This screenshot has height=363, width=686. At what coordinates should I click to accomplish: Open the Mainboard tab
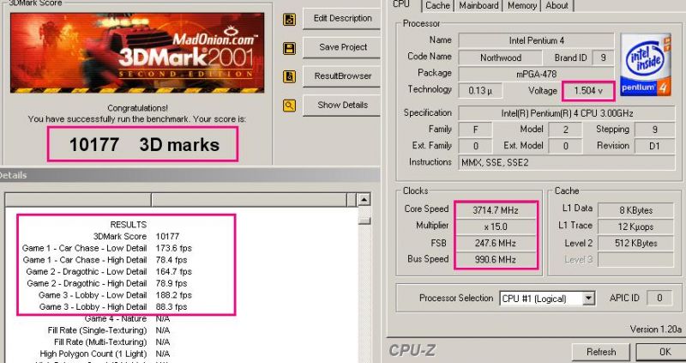(x=478, y=6)
